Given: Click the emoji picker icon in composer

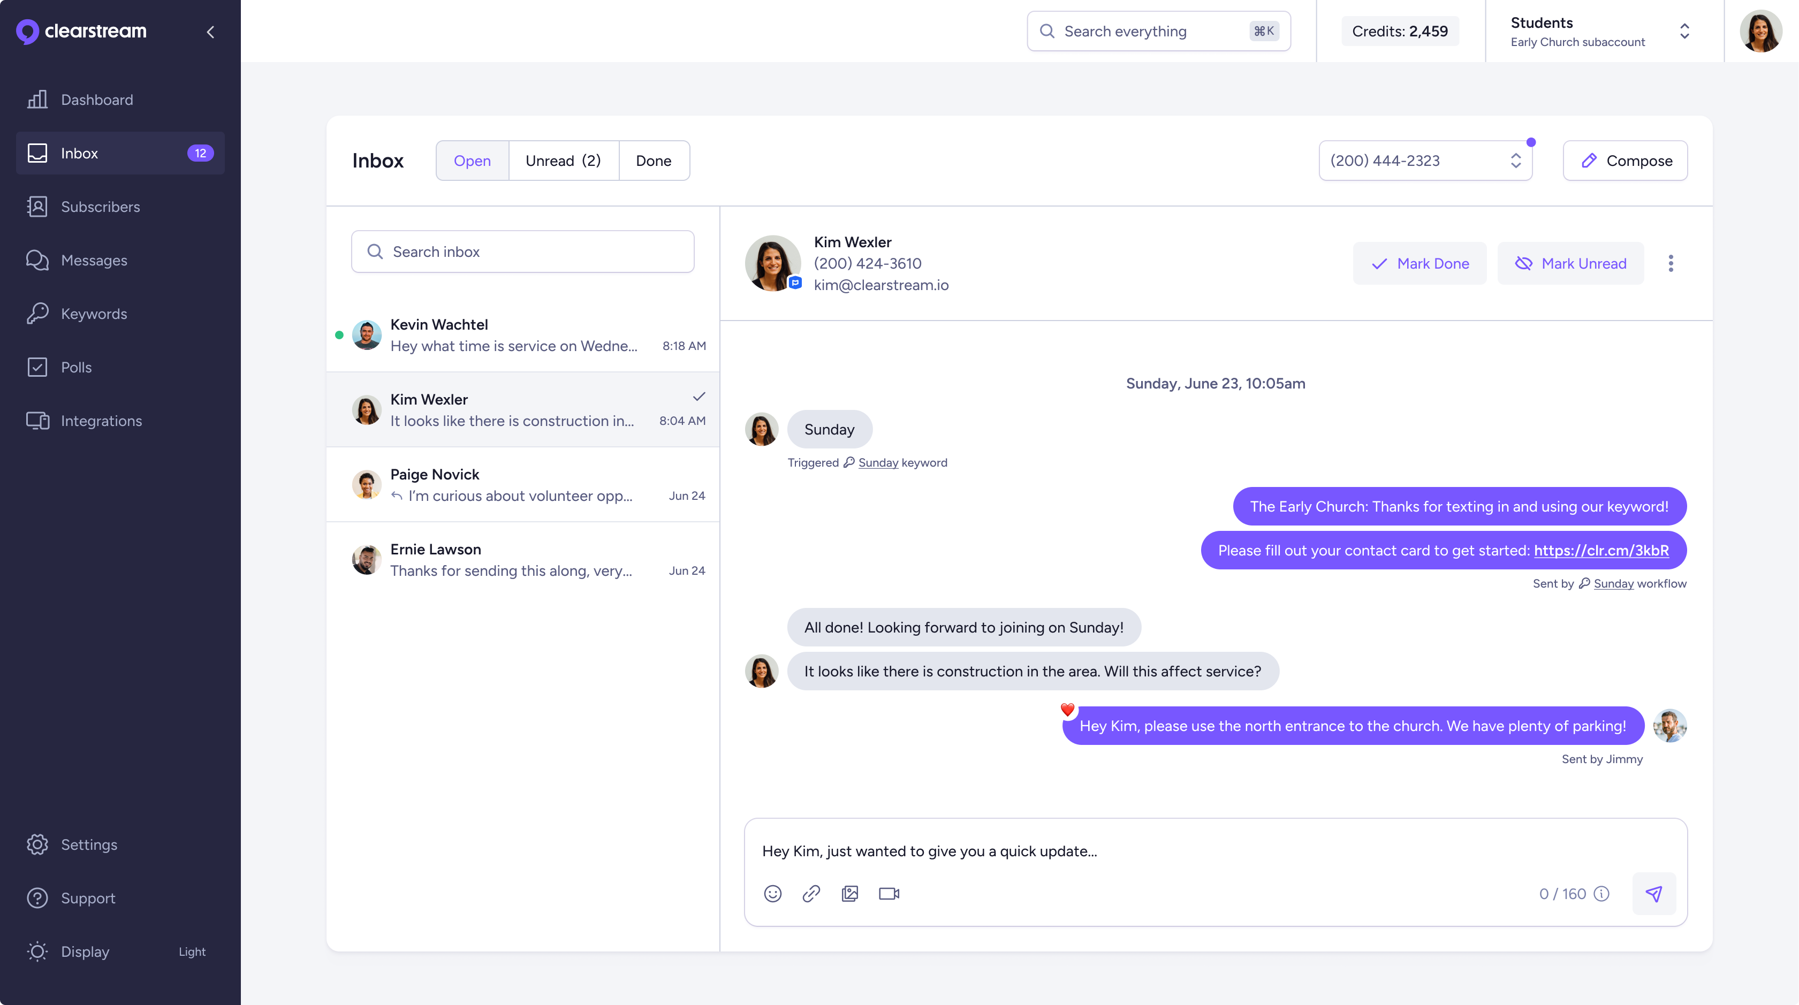Looking at the screenshot, I should coord(772,893).
